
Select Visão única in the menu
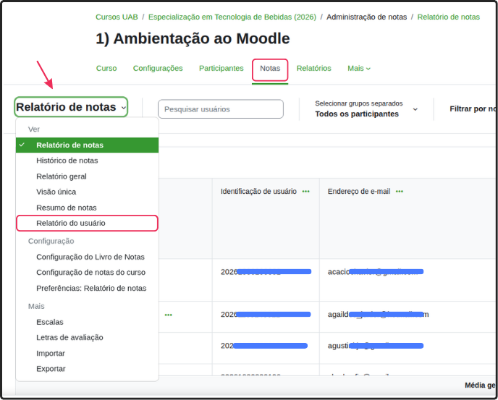point(56,192)
